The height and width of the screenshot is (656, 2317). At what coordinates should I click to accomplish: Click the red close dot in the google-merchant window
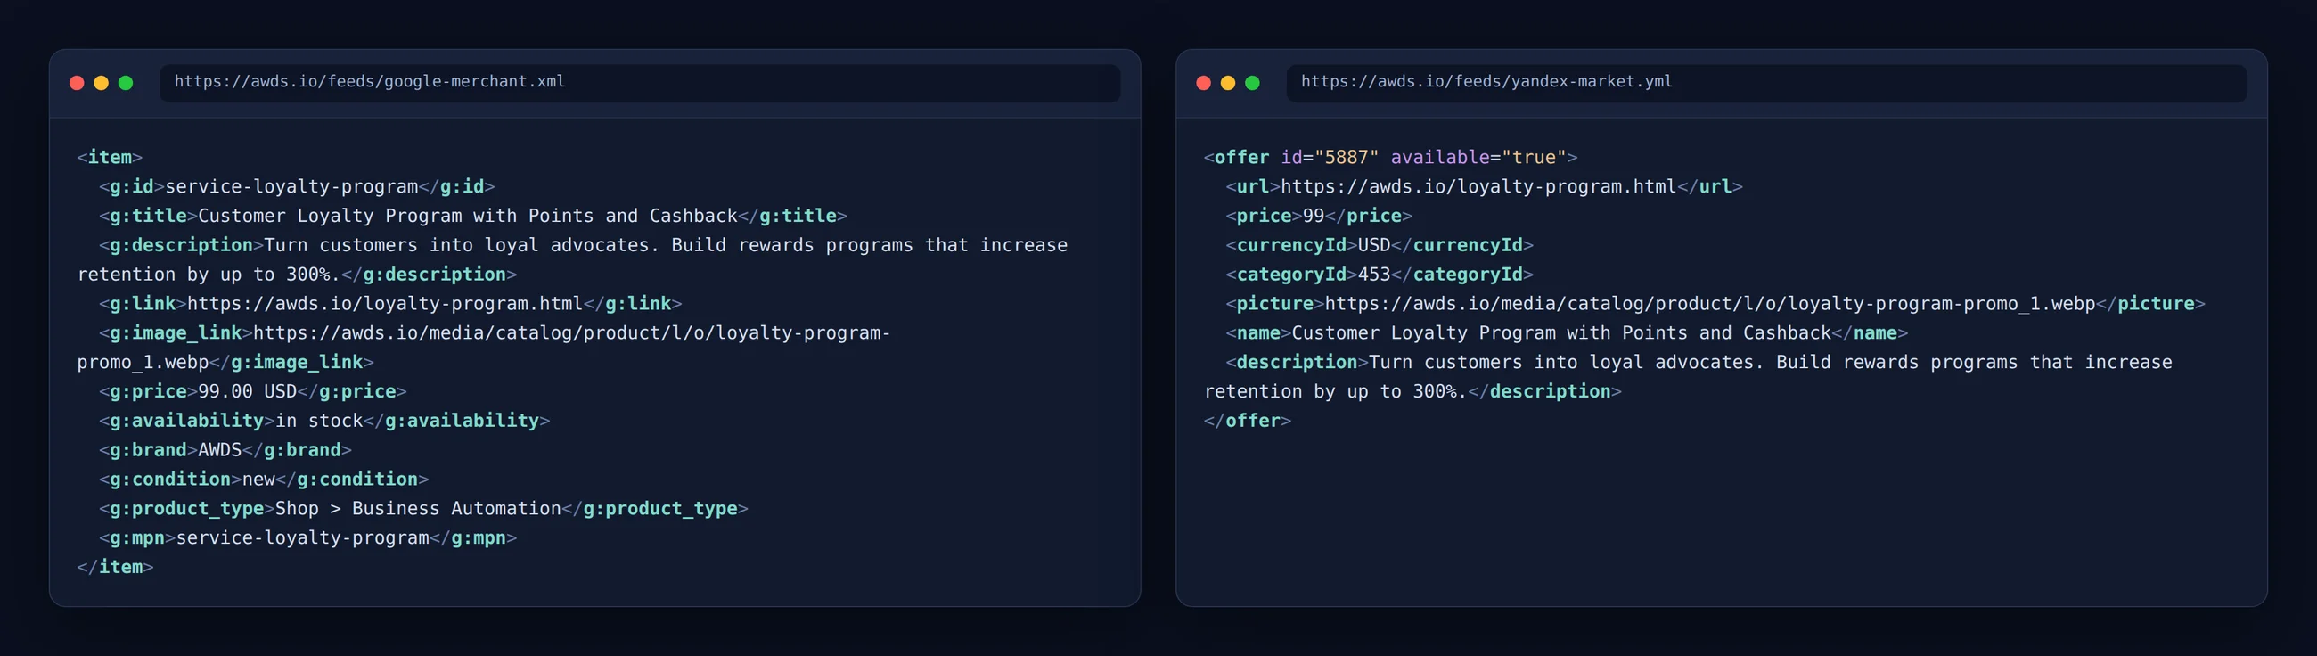tap(77, 83)
